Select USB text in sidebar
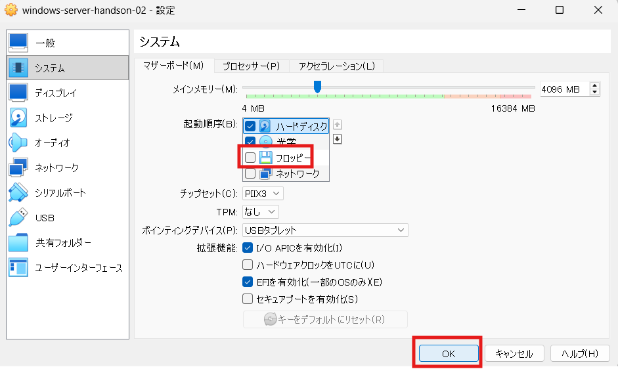Screen dimensions: 618x369 pos(45,218)
